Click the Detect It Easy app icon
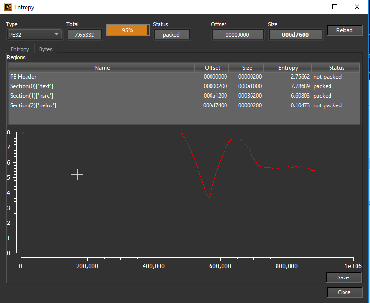 8,7
